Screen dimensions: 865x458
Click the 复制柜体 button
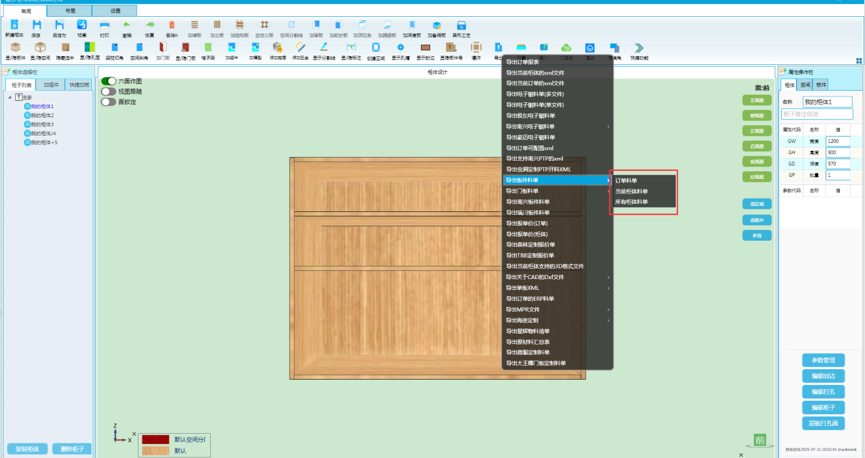(x=27, y=449)
